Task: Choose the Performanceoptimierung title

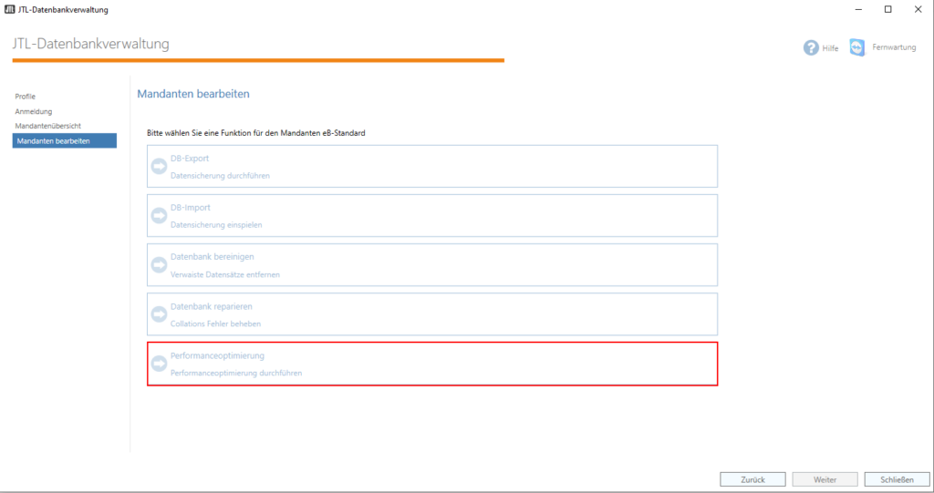Action: (x=217, y=356)
